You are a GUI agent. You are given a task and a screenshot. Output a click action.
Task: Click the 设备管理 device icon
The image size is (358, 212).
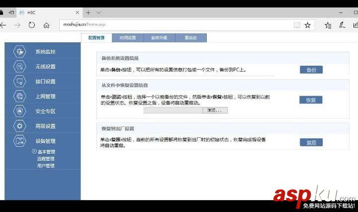click(x=19, y=141)
